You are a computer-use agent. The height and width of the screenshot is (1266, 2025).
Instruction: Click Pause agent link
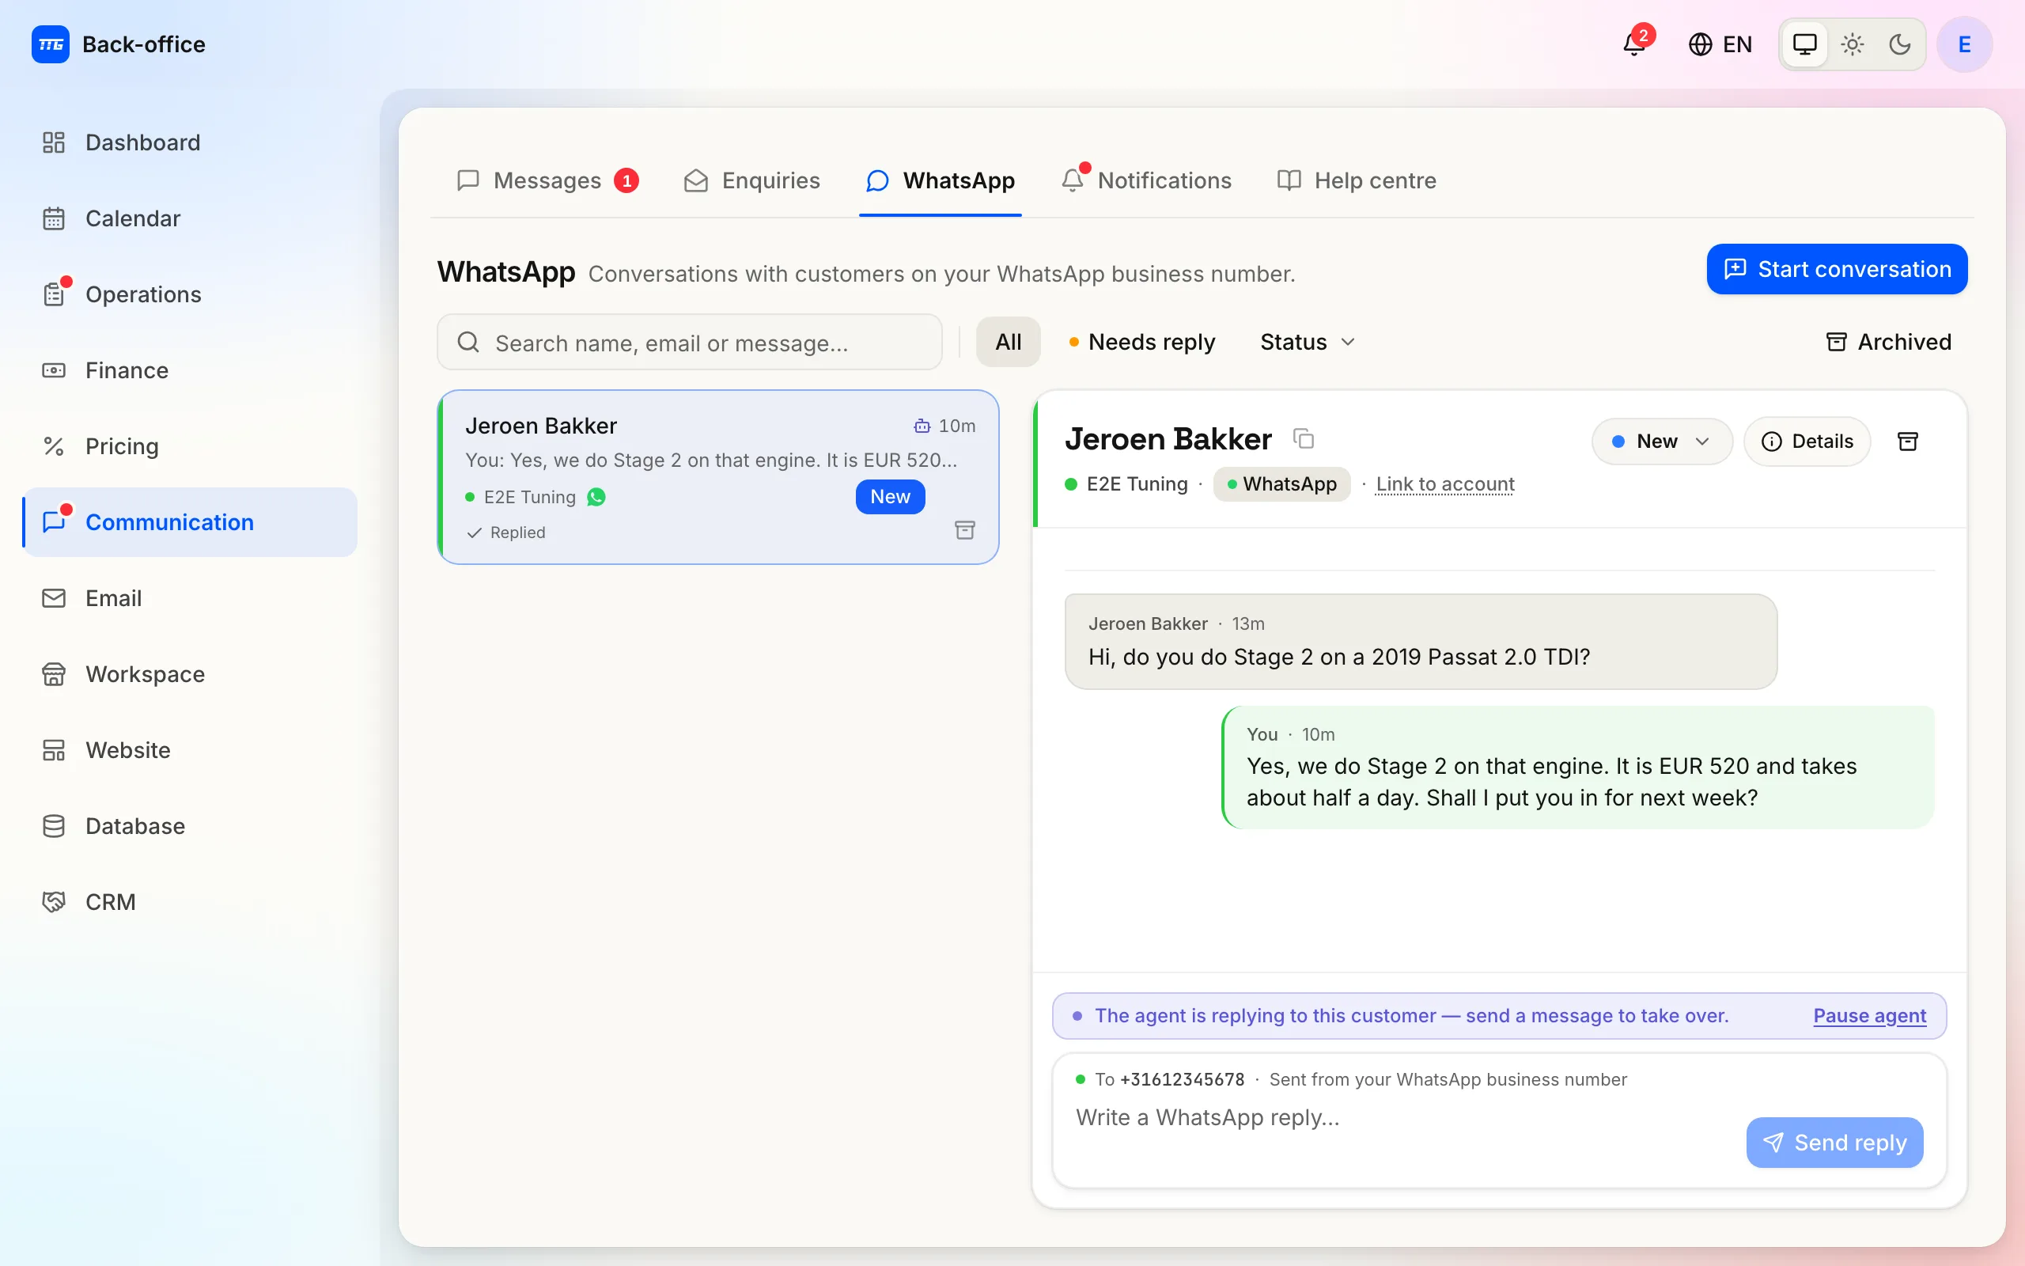pos(1869,1016)
